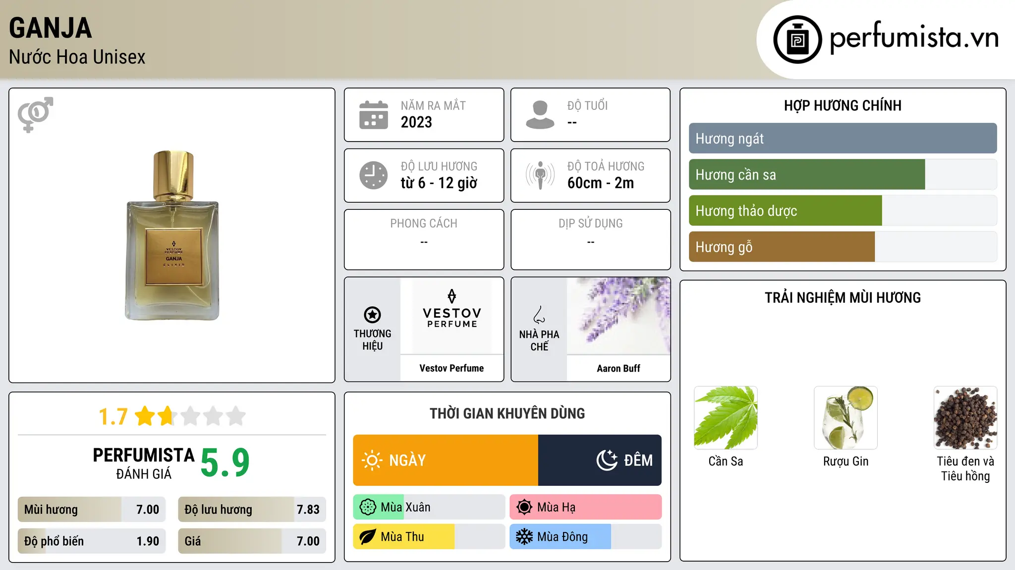1015x570 pixels.
Task: Click the Mùi hương score bar
Action: [x=92, y=510]
